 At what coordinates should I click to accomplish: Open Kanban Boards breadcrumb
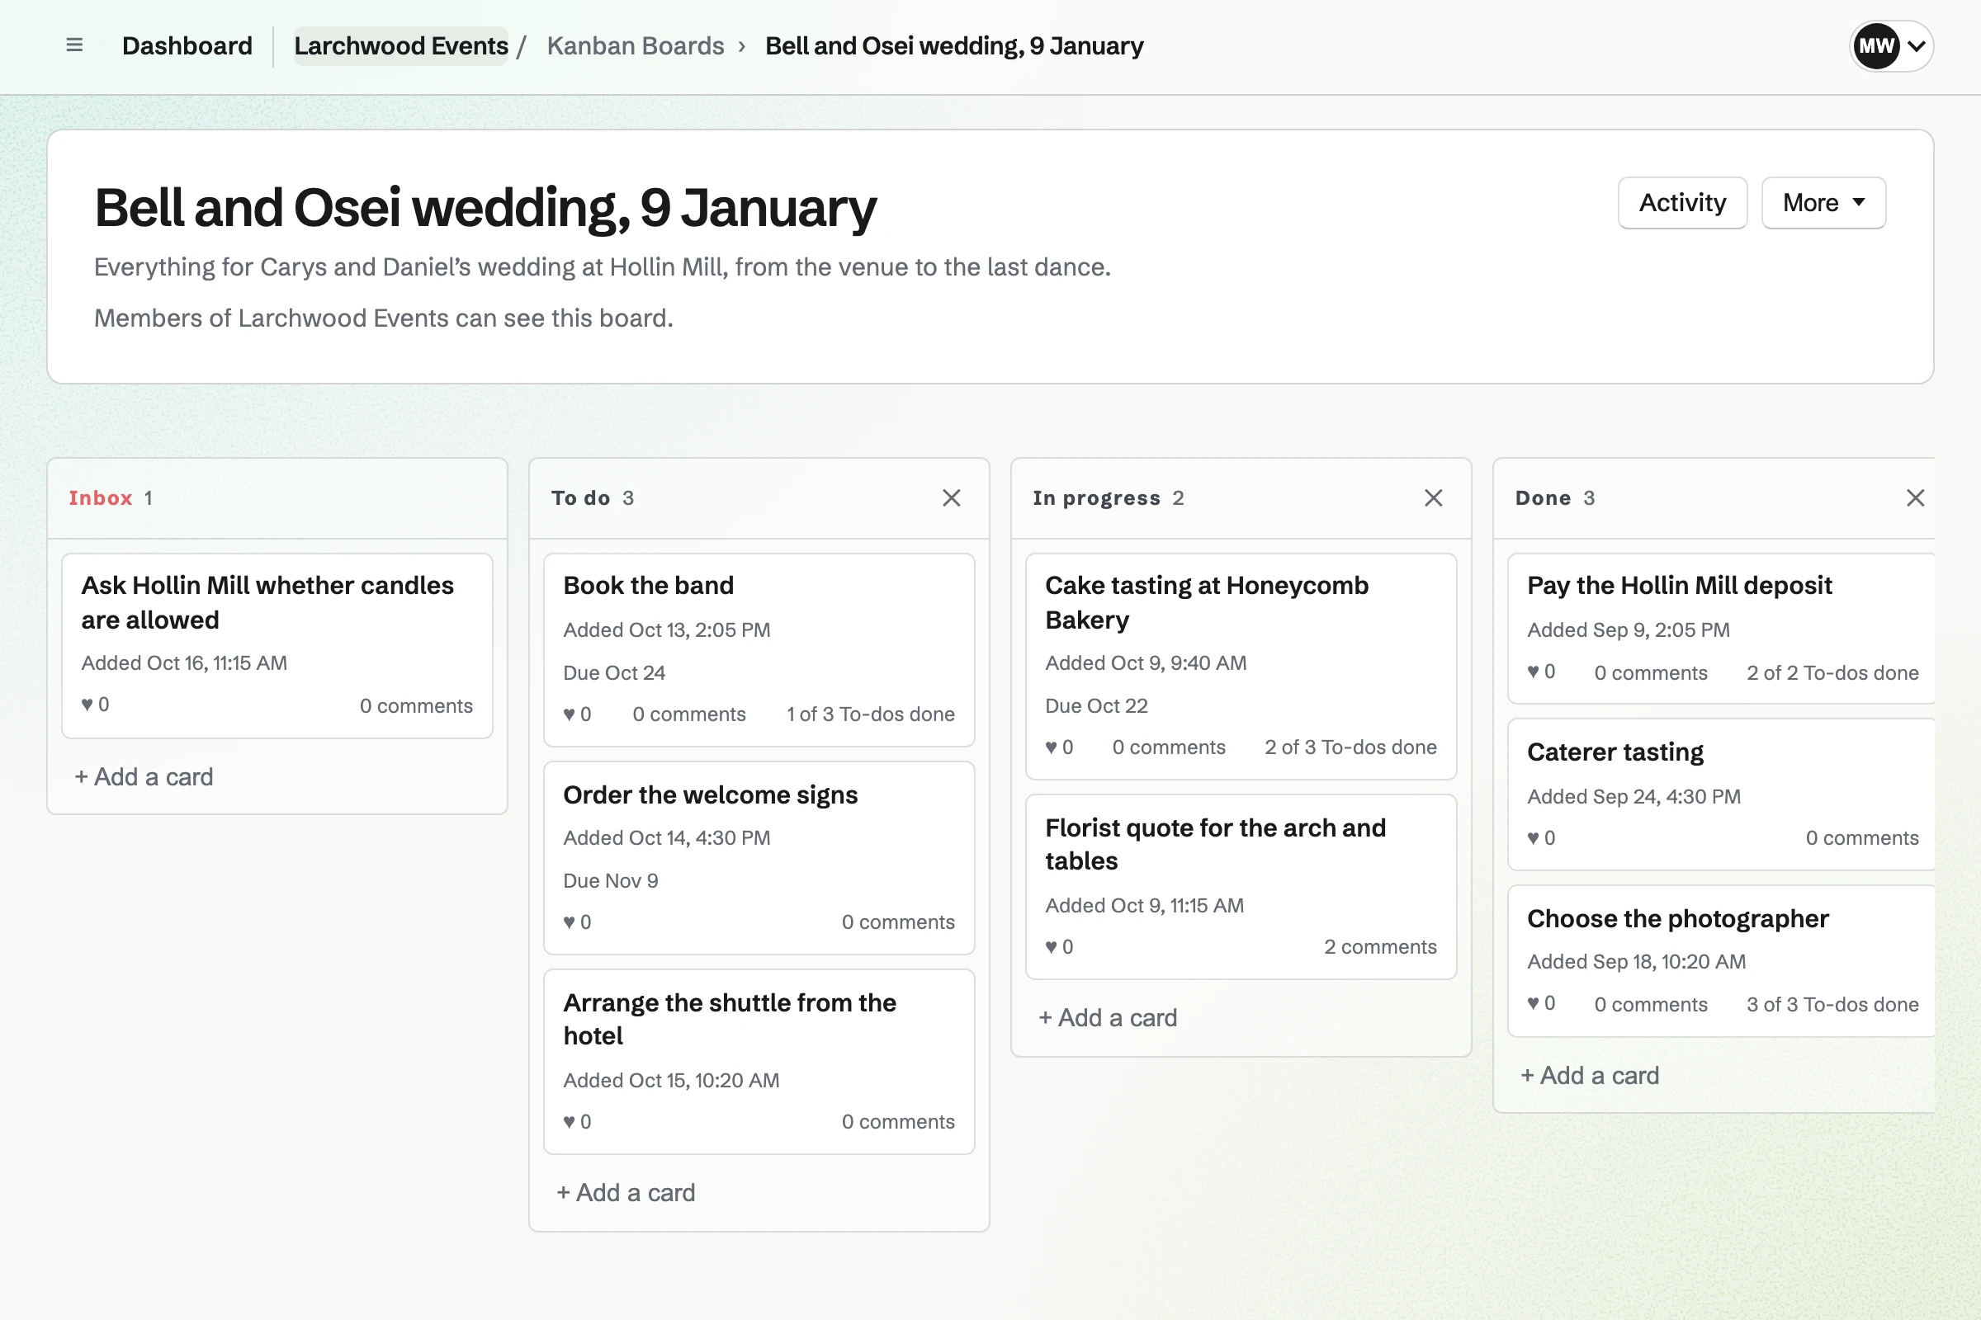click(x=635, y=45)
